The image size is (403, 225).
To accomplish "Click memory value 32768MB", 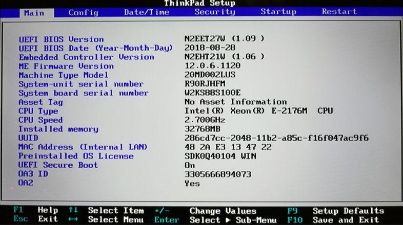I will 203,129.
